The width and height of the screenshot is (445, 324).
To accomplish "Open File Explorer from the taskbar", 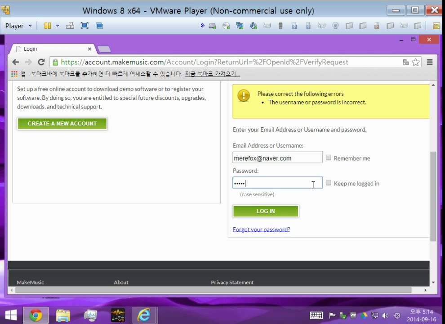I will tap(63, 315).
